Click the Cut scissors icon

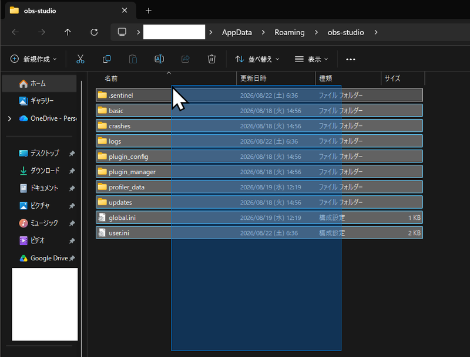tap(80, 59)
